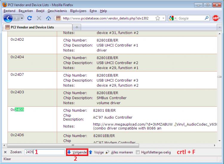Open the Bestand menu

[10, 11]
